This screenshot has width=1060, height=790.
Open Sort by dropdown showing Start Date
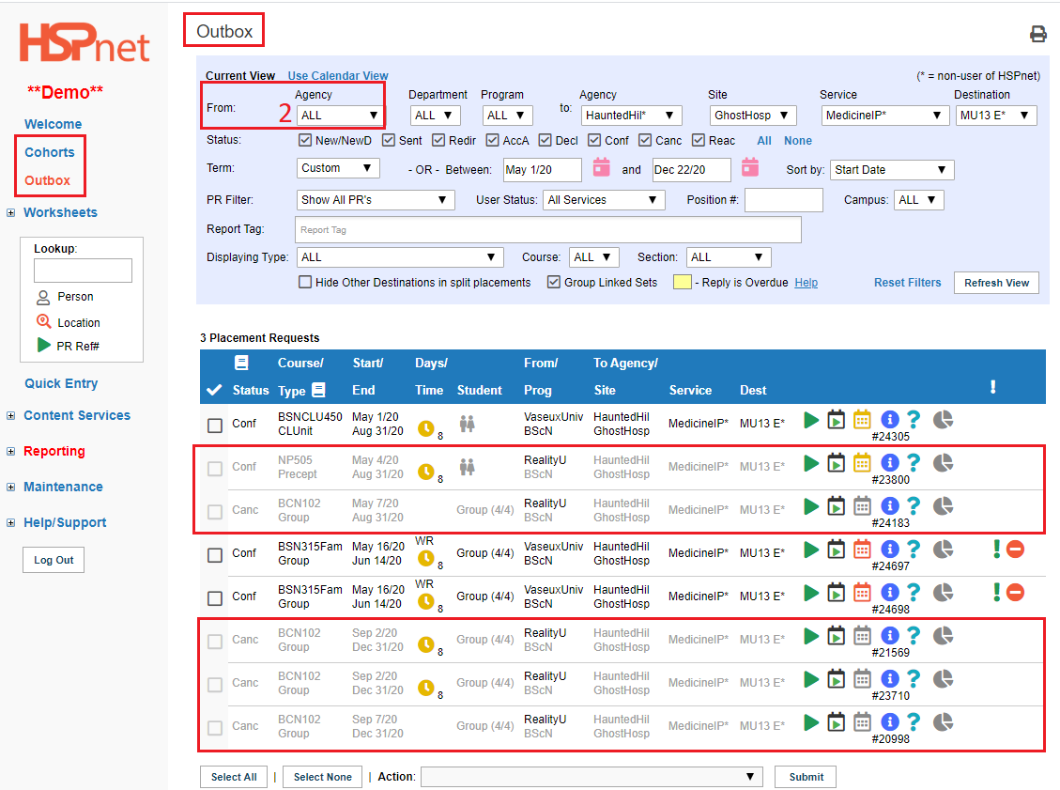tap(892, 170)
